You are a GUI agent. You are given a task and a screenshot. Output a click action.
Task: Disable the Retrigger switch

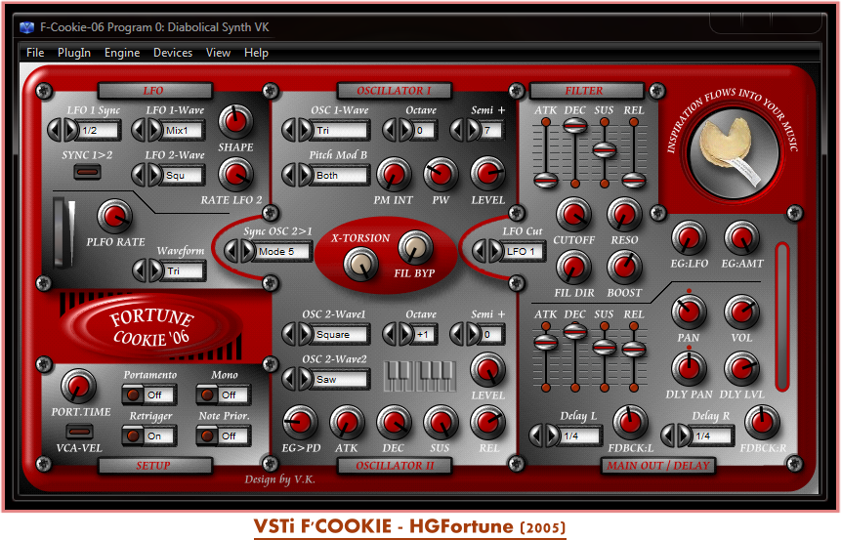134,436
